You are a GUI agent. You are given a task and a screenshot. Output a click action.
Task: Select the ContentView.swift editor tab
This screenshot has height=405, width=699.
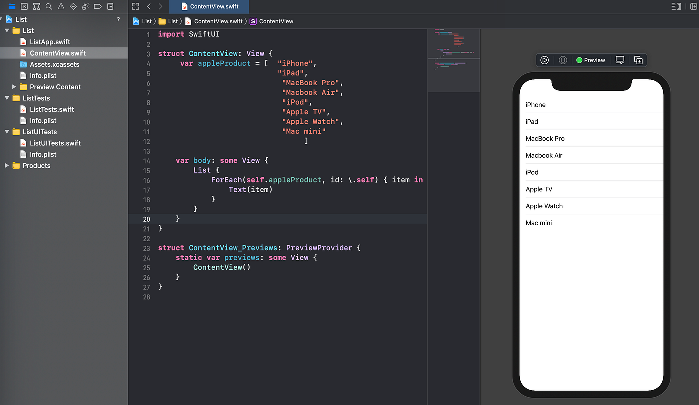pos(209,7)
